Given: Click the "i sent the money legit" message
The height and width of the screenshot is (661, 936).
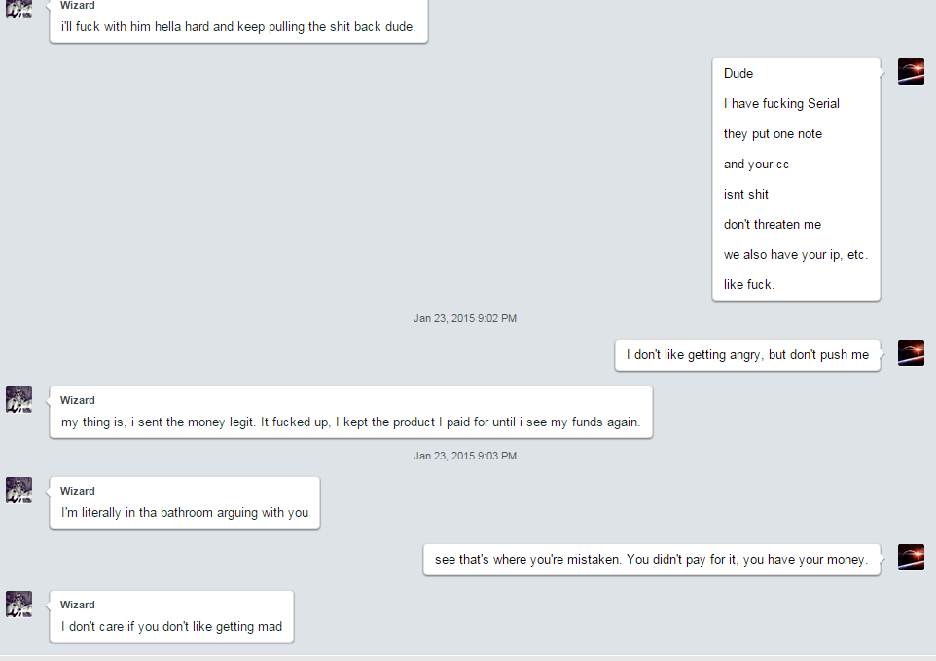Looking at the screenshot, I should coord(351,412).
